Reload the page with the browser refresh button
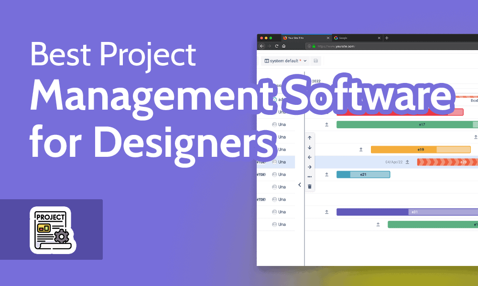Image resolution: width=478 pixels, height=286 pixels. pos(276,46)
